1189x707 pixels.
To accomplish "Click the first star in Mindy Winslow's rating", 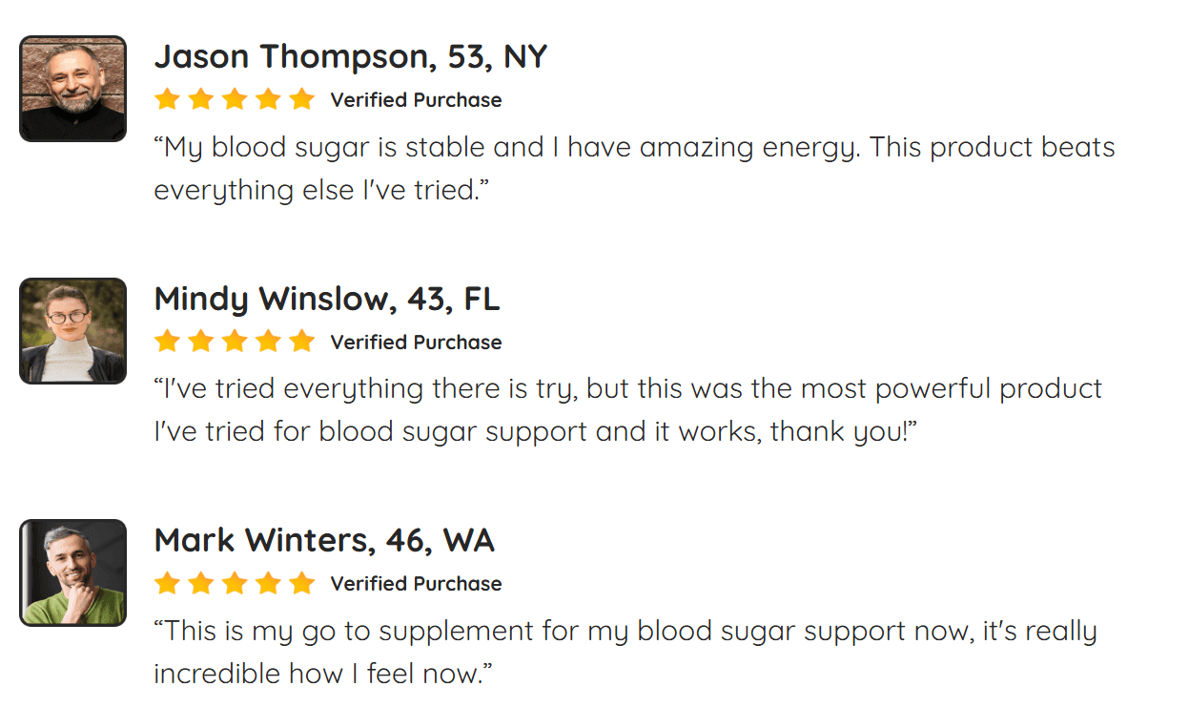I will click(167, 342).
